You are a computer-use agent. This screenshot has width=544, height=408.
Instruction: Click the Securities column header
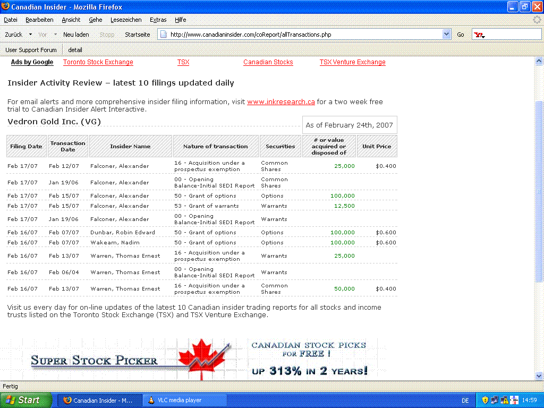280,146
